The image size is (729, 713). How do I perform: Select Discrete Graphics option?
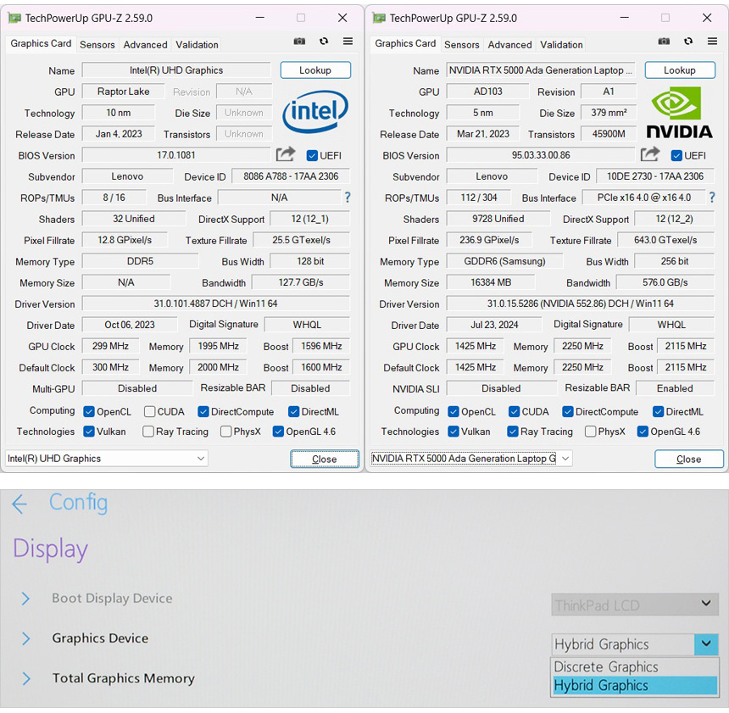tap(635, 667)
